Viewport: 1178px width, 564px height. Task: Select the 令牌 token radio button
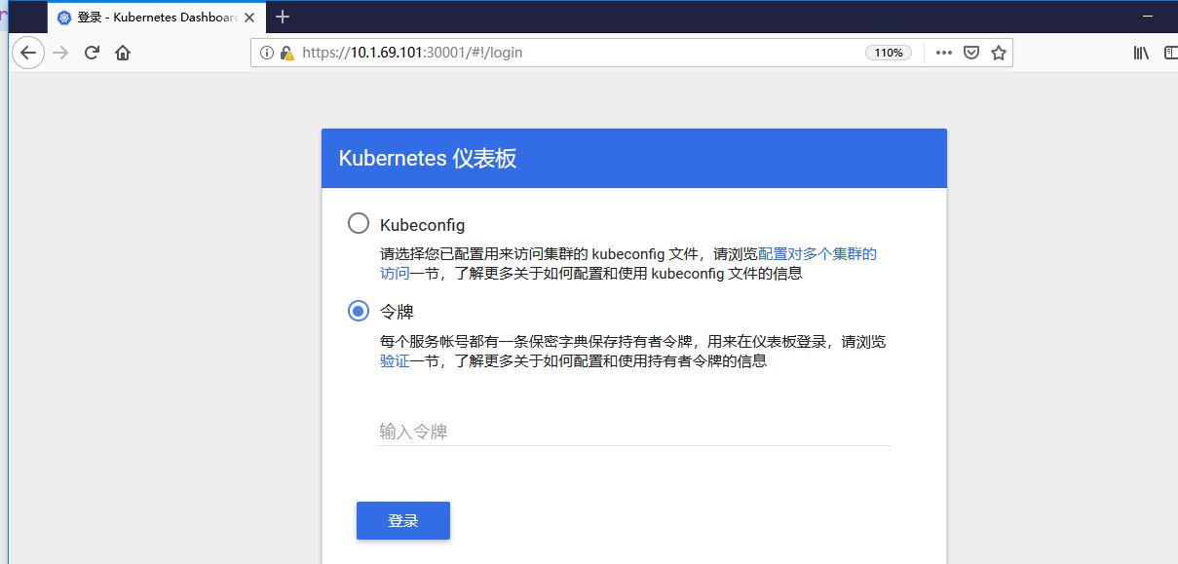(x=359, y=311)
